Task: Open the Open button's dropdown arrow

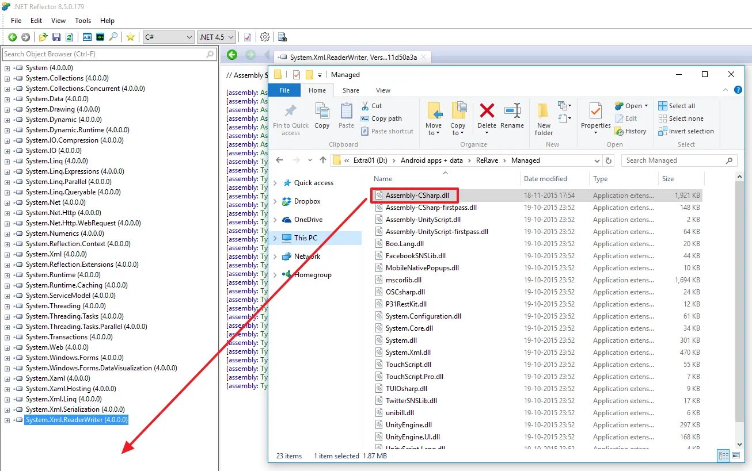Action: tap(646, 106)
